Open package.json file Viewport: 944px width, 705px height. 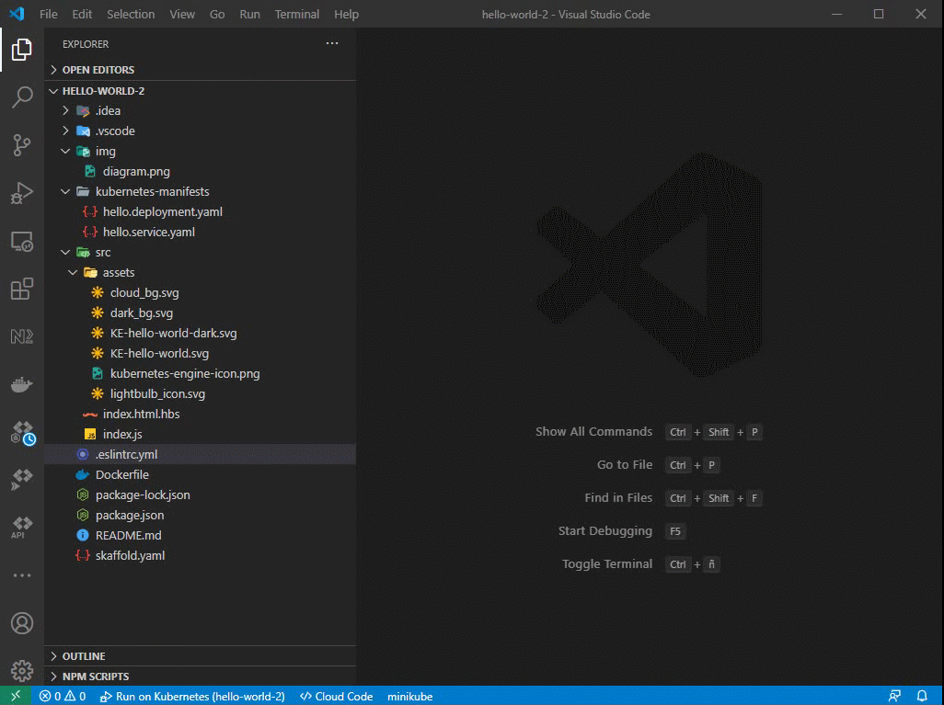[x=200, y=515]
